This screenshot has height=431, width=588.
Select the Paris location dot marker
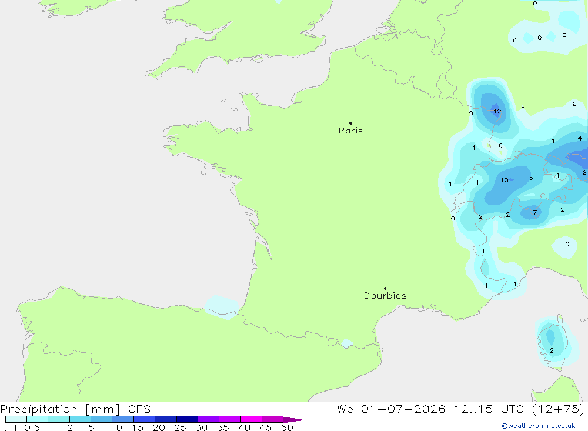350,123
